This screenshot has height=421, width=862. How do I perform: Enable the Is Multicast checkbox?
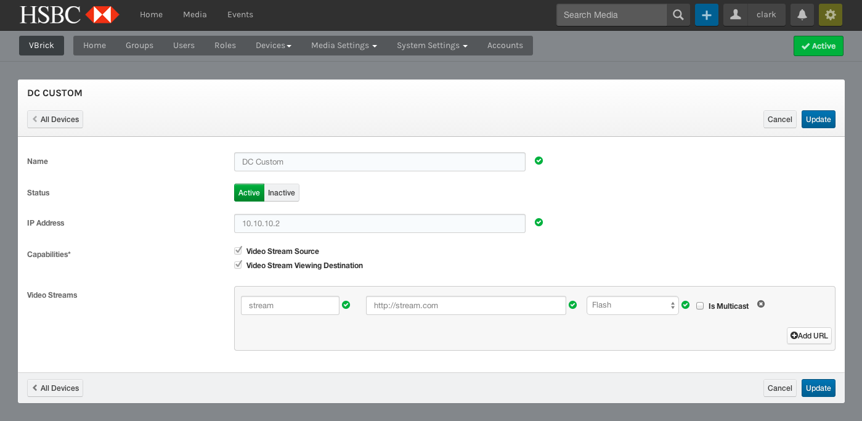(700, 306)
